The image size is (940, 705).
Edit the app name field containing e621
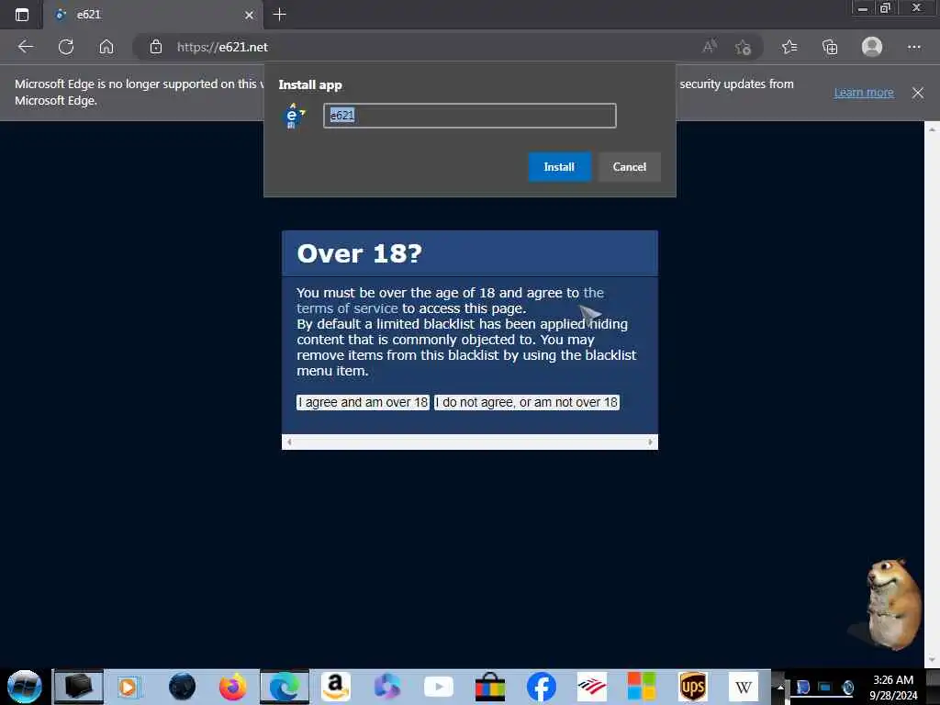click(469, 116)
